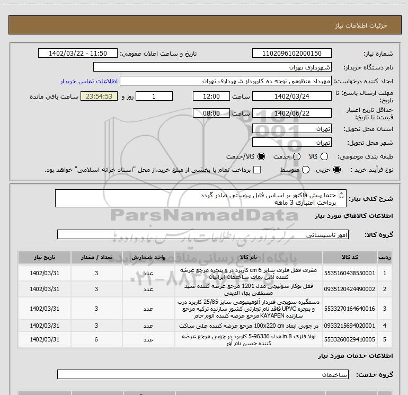The width and height of the screenshot is (408, 395).
Task: Open the buyer contact information link
Action: (89, 81)
